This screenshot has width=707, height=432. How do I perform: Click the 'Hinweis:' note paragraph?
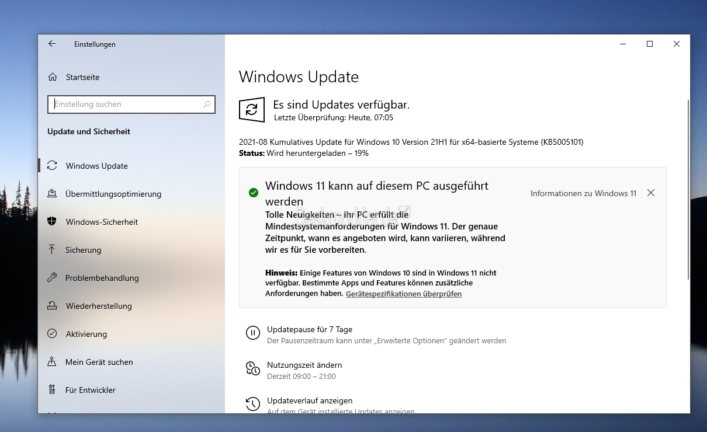(381, 283)
